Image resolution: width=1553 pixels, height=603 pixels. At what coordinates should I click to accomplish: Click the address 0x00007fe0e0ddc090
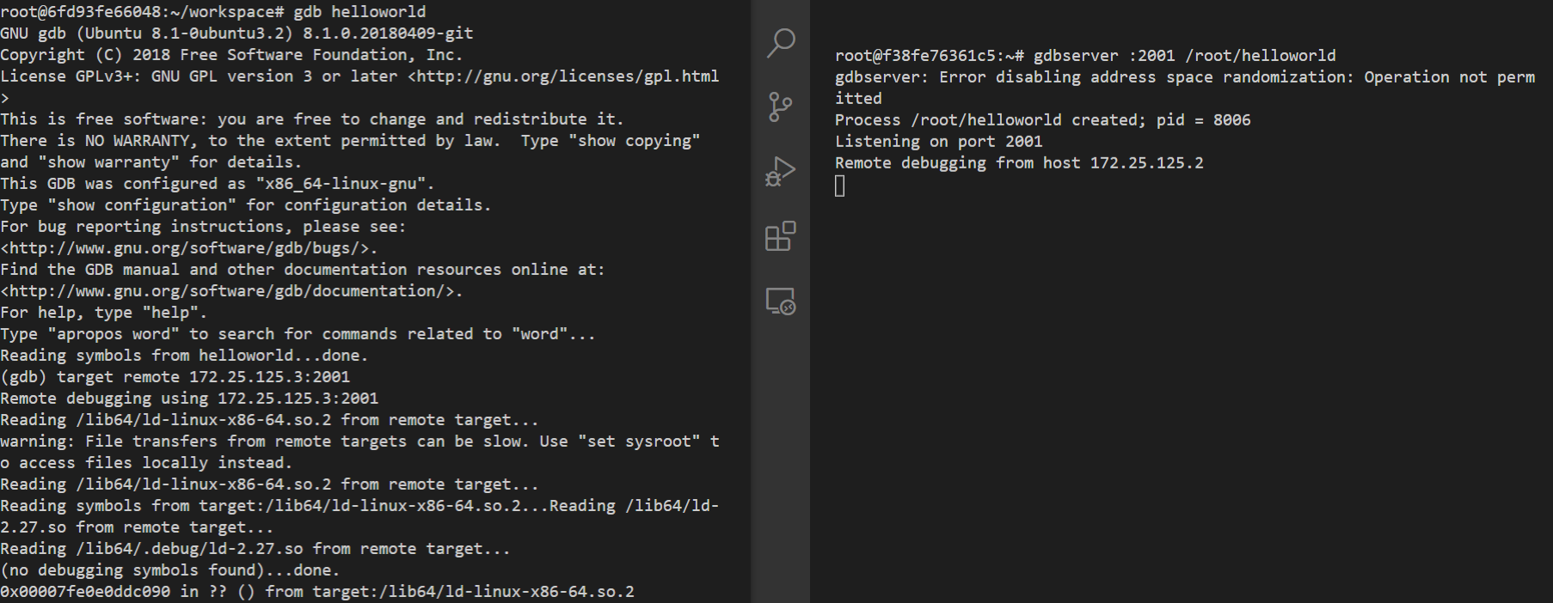point(85,592)
